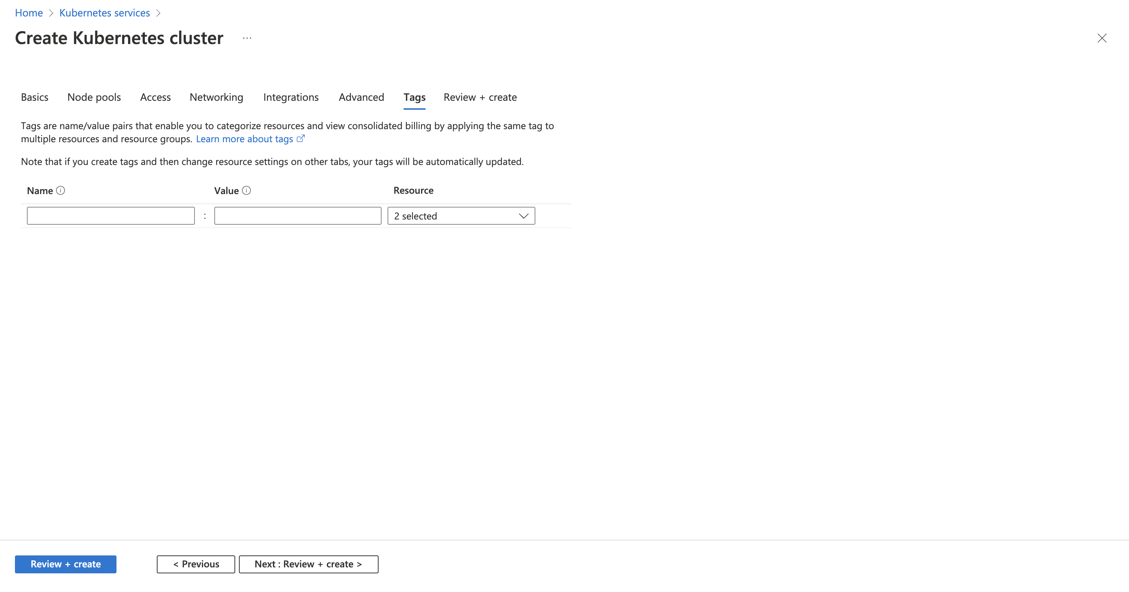Expand the '2 selected' Resource dropdown
This screenshot has width=1129, height=592.
point(461,216)
